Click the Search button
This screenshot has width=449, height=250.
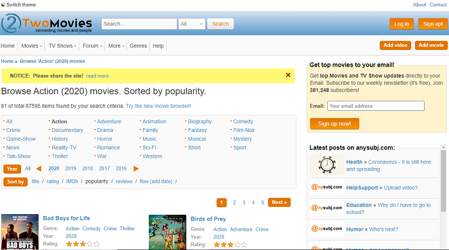[221, 24]
